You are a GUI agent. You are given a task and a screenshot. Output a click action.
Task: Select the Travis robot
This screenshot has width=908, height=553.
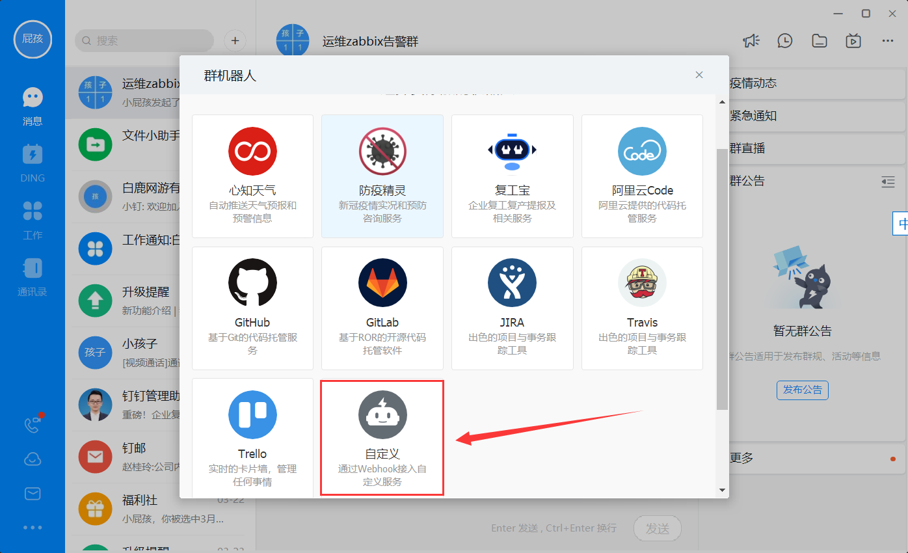(642, 308)
